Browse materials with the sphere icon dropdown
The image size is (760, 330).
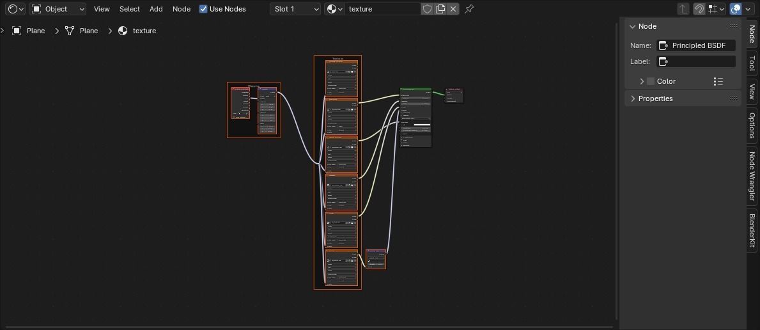pyautogui.click(x=334, y=9)
